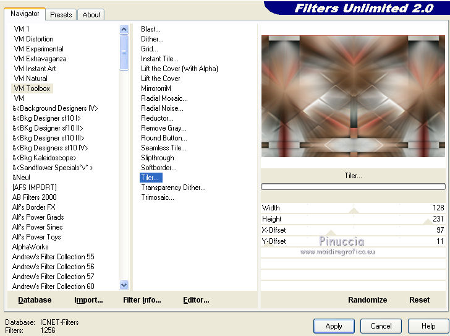Click the filter preview image
The height and width of the screenshot is (336, 450).
(353, 96)
